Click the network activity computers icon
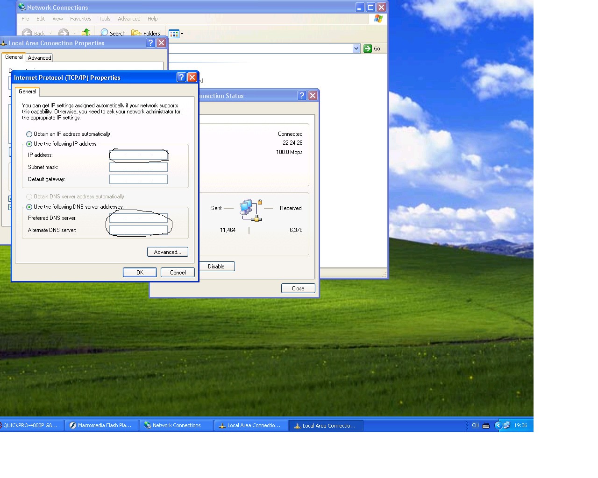This screenshot has height=478, width=598. [x=250, y=210]
